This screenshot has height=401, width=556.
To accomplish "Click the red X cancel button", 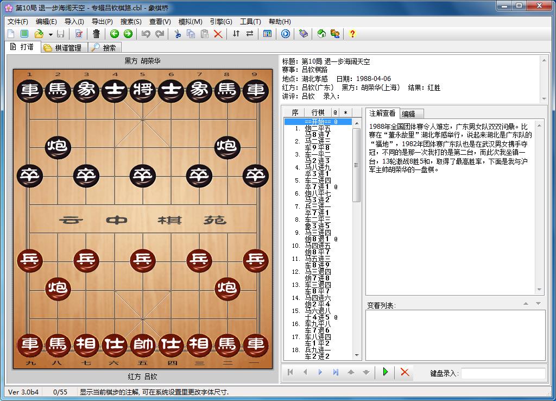I will click(404, 372).
